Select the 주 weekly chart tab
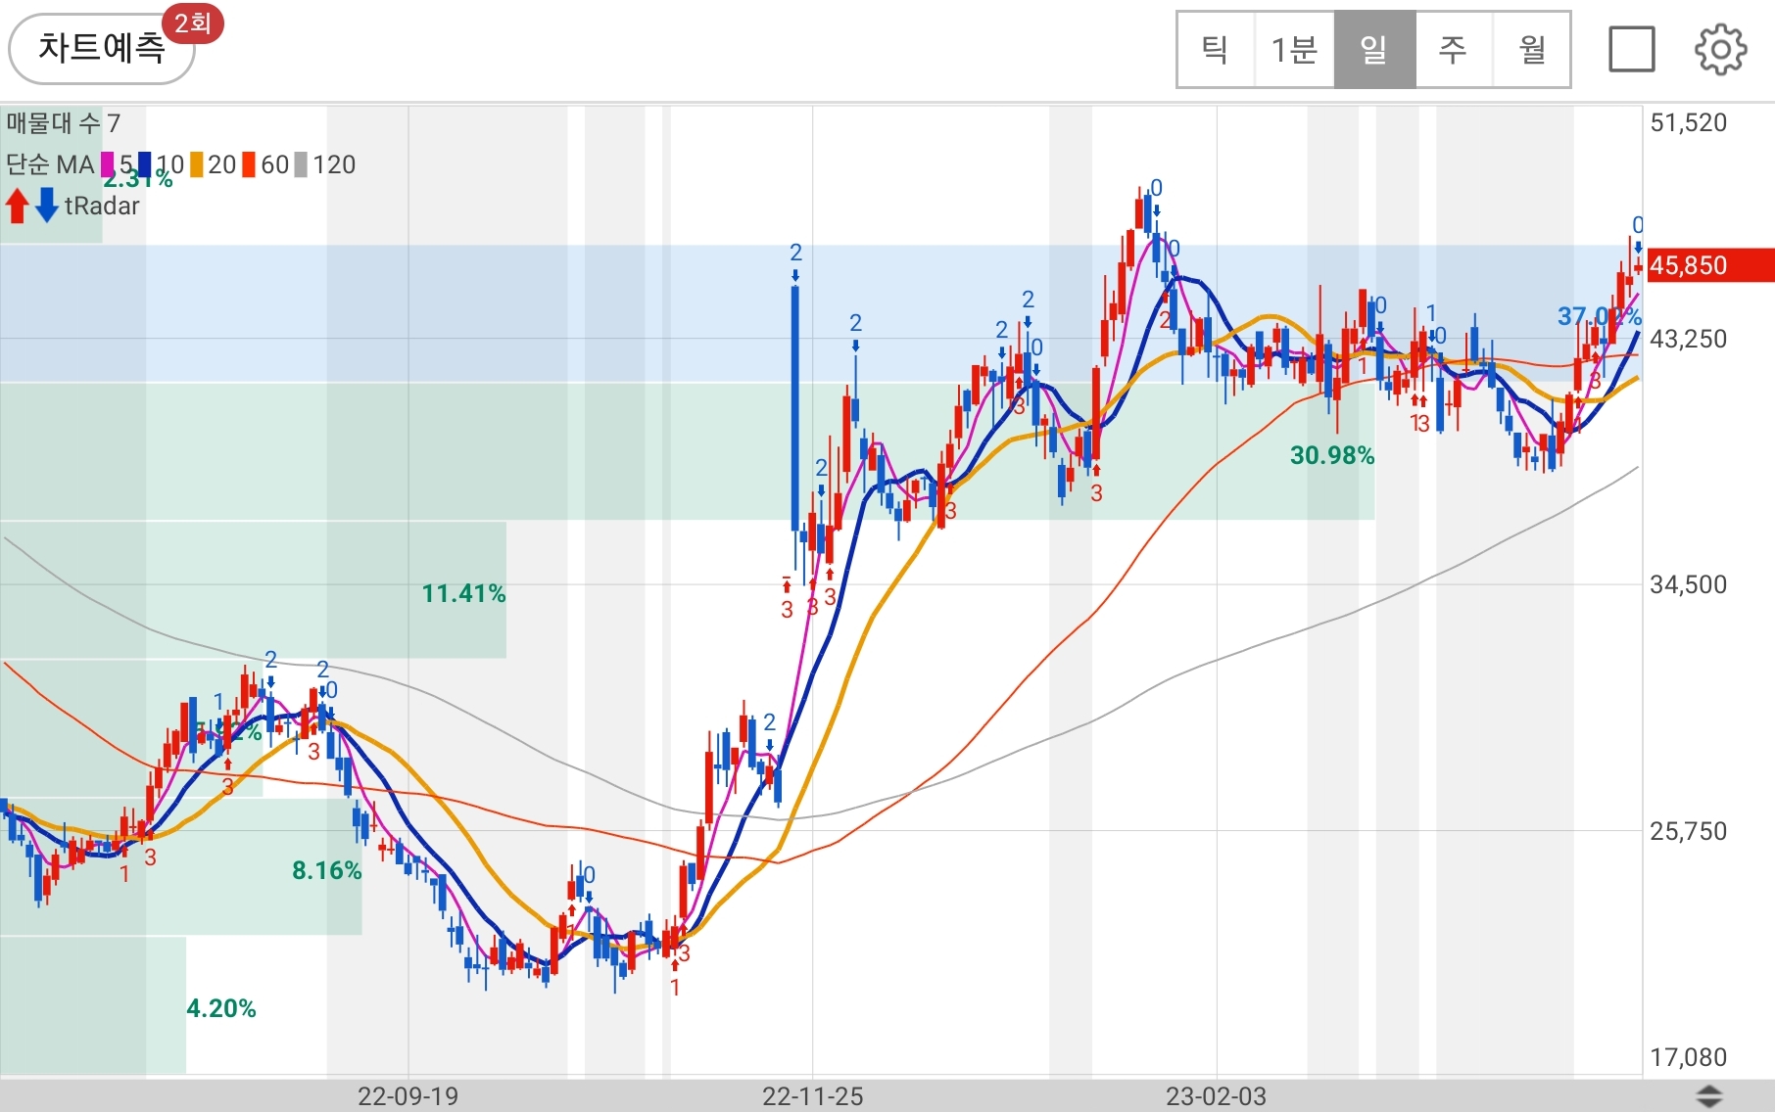 [1453, 49]
